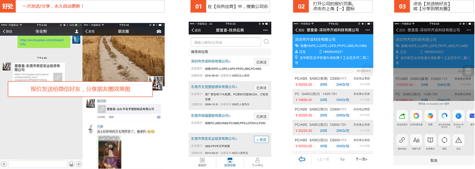Focus 请输入牌号/公司名 search field
The width and height of the screenshot is (475, 169).
click(x=226, y=42)
